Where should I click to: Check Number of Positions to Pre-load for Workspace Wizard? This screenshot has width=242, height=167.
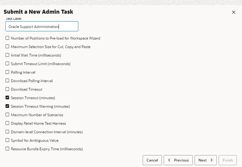coord(7,38)
